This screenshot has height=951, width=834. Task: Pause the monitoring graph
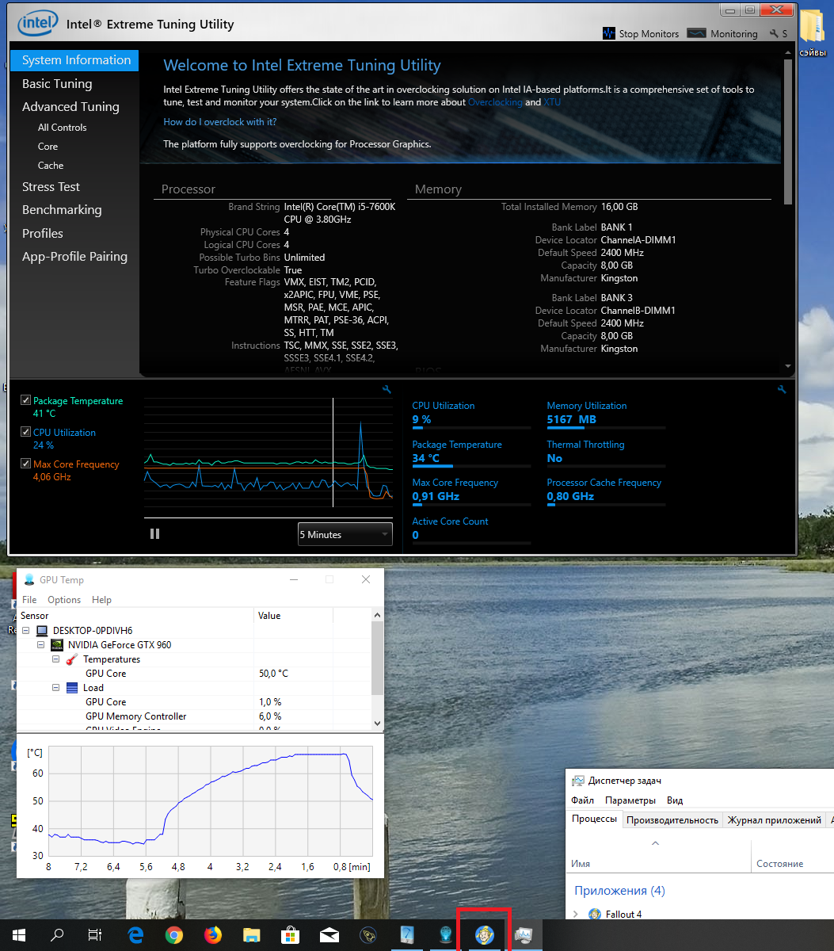(154, 534)
